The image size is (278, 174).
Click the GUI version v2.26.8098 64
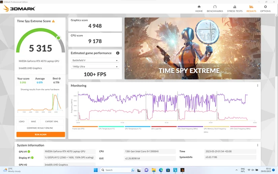[x=150, y=159]
